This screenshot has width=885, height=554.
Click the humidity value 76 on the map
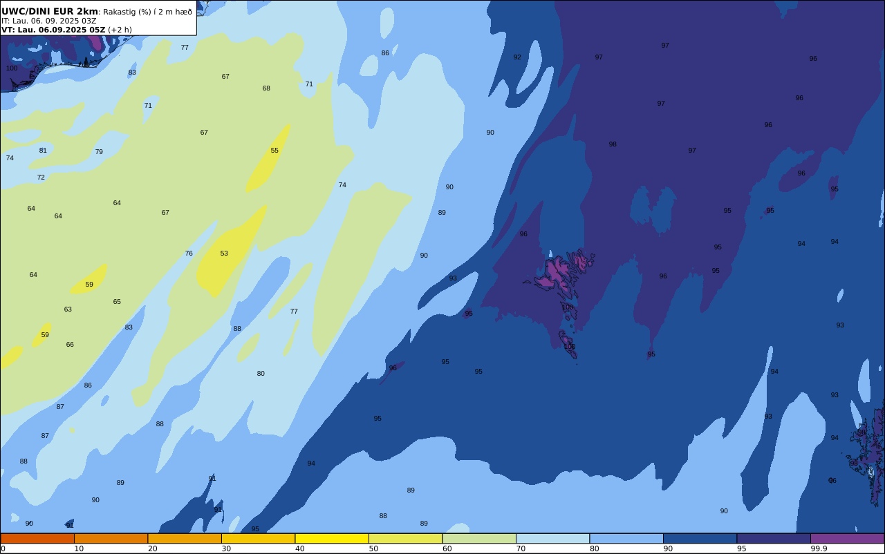point(189,254)
